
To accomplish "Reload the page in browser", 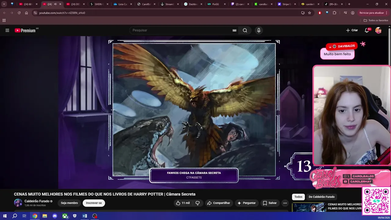I will (19, 13).
